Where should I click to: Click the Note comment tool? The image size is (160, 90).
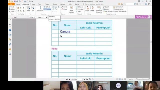point(28,8)
